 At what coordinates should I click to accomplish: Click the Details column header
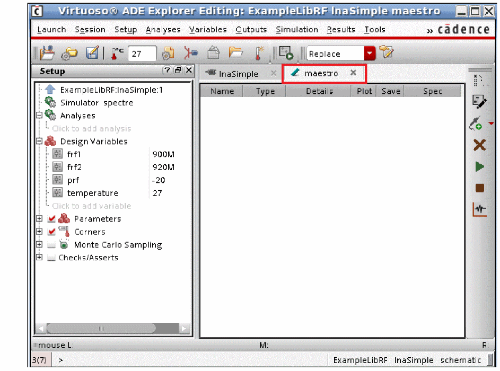[319, 91]
